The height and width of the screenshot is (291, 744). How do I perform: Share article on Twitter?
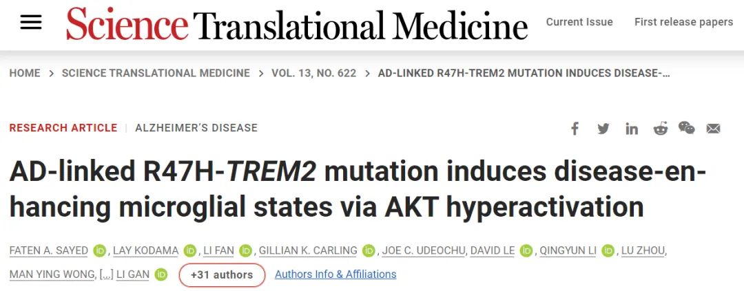[603, 129]
